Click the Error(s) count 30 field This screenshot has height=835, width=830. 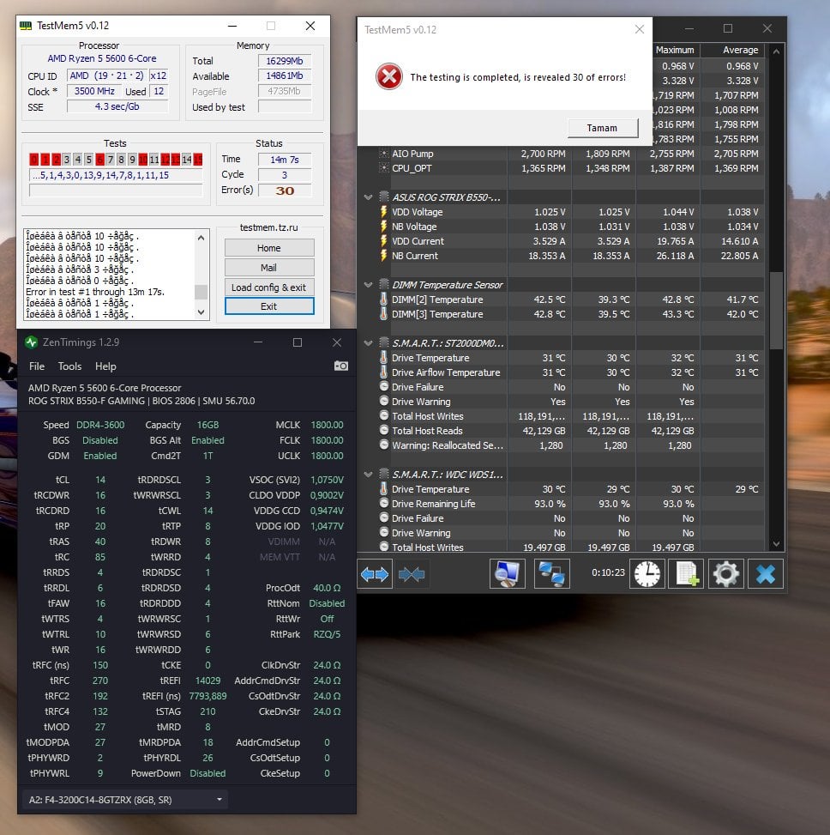(x=285, y=191)
